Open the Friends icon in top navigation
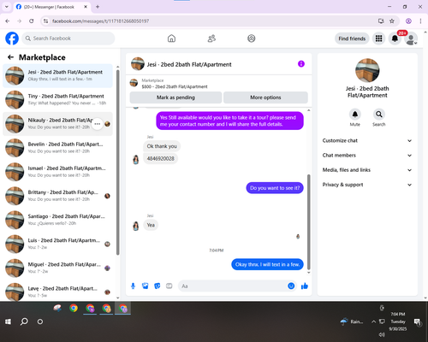Screen dimensions: 428x342 coord(211,38)
